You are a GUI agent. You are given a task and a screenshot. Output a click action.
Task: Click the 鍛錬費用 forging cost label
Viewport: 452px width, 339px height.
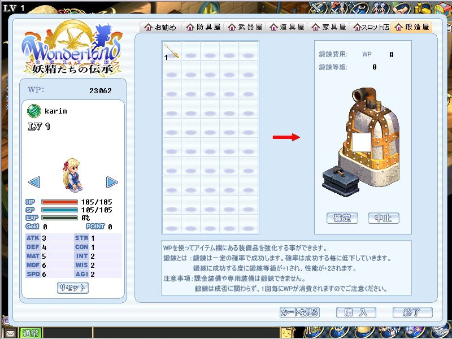click(x=333, y=54)
